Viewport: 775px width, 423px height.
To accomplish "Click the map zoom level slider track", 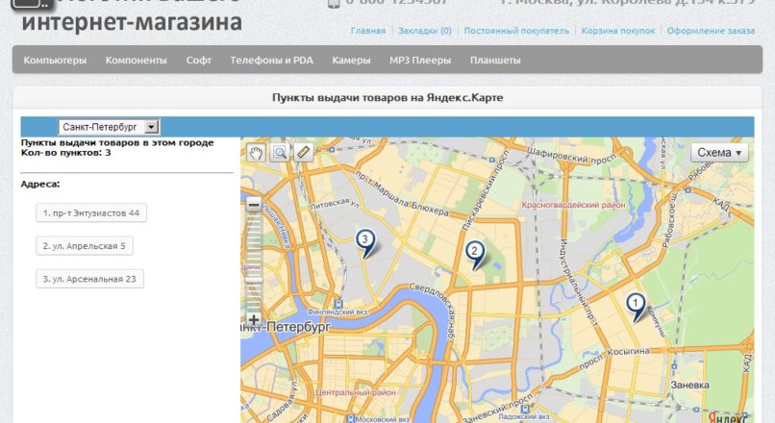I will (x=254, y=260).
